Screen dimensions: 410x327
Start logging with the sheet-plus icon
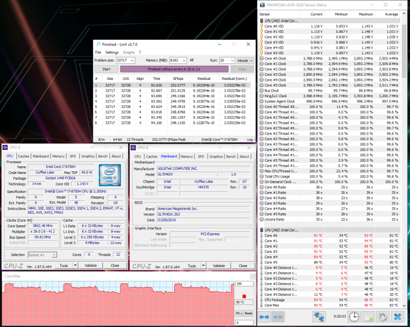(x=368, y=317)
